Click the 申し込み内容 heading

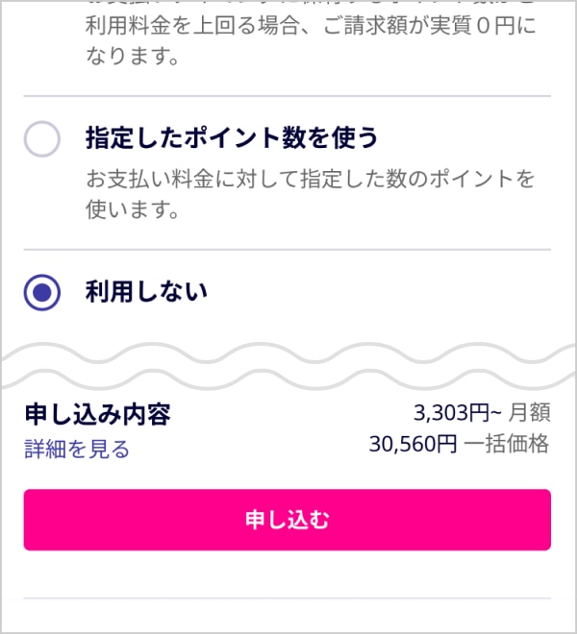click(x=97, y=415)
